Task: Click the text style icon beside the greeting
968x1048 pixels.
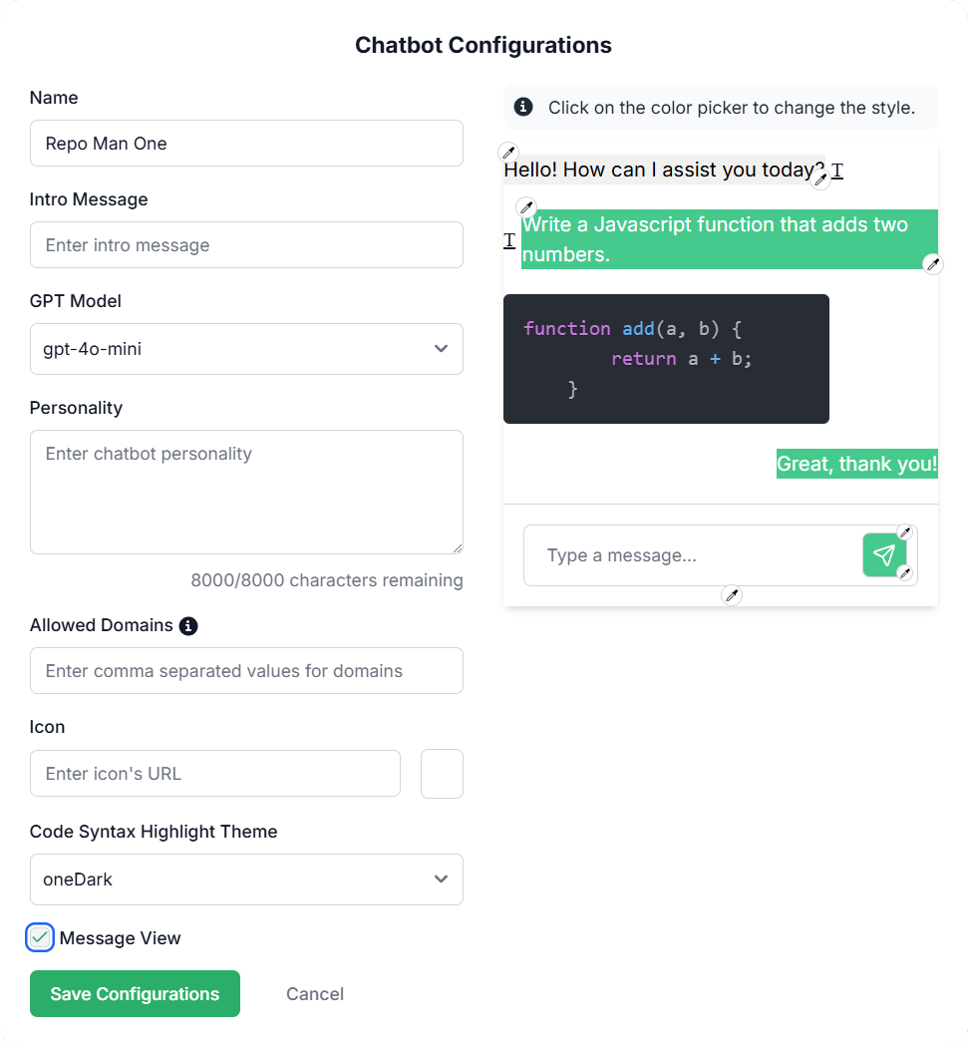Action: [837, 171]
